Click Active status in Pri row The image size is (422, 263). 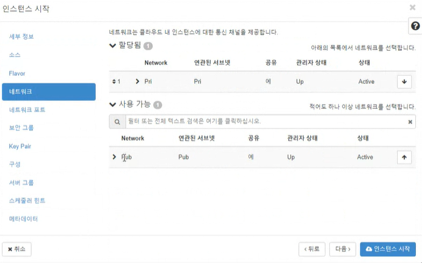[x=366, y=81]
